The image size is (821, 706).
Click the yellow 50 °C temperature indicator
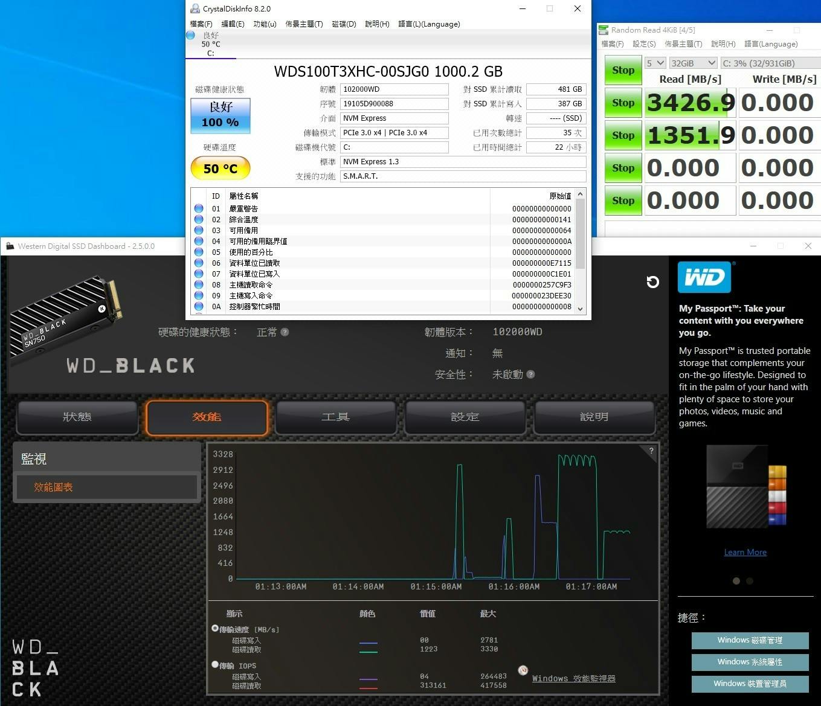[x=220, y=168]
